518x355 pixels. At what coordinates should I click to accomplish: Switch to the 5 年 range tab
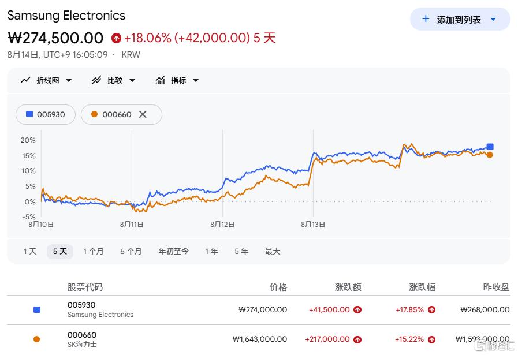click(x=241, y=251)
